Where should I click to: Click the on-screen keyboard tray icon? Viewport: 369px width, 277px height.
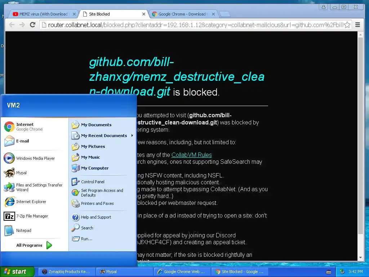329,272
